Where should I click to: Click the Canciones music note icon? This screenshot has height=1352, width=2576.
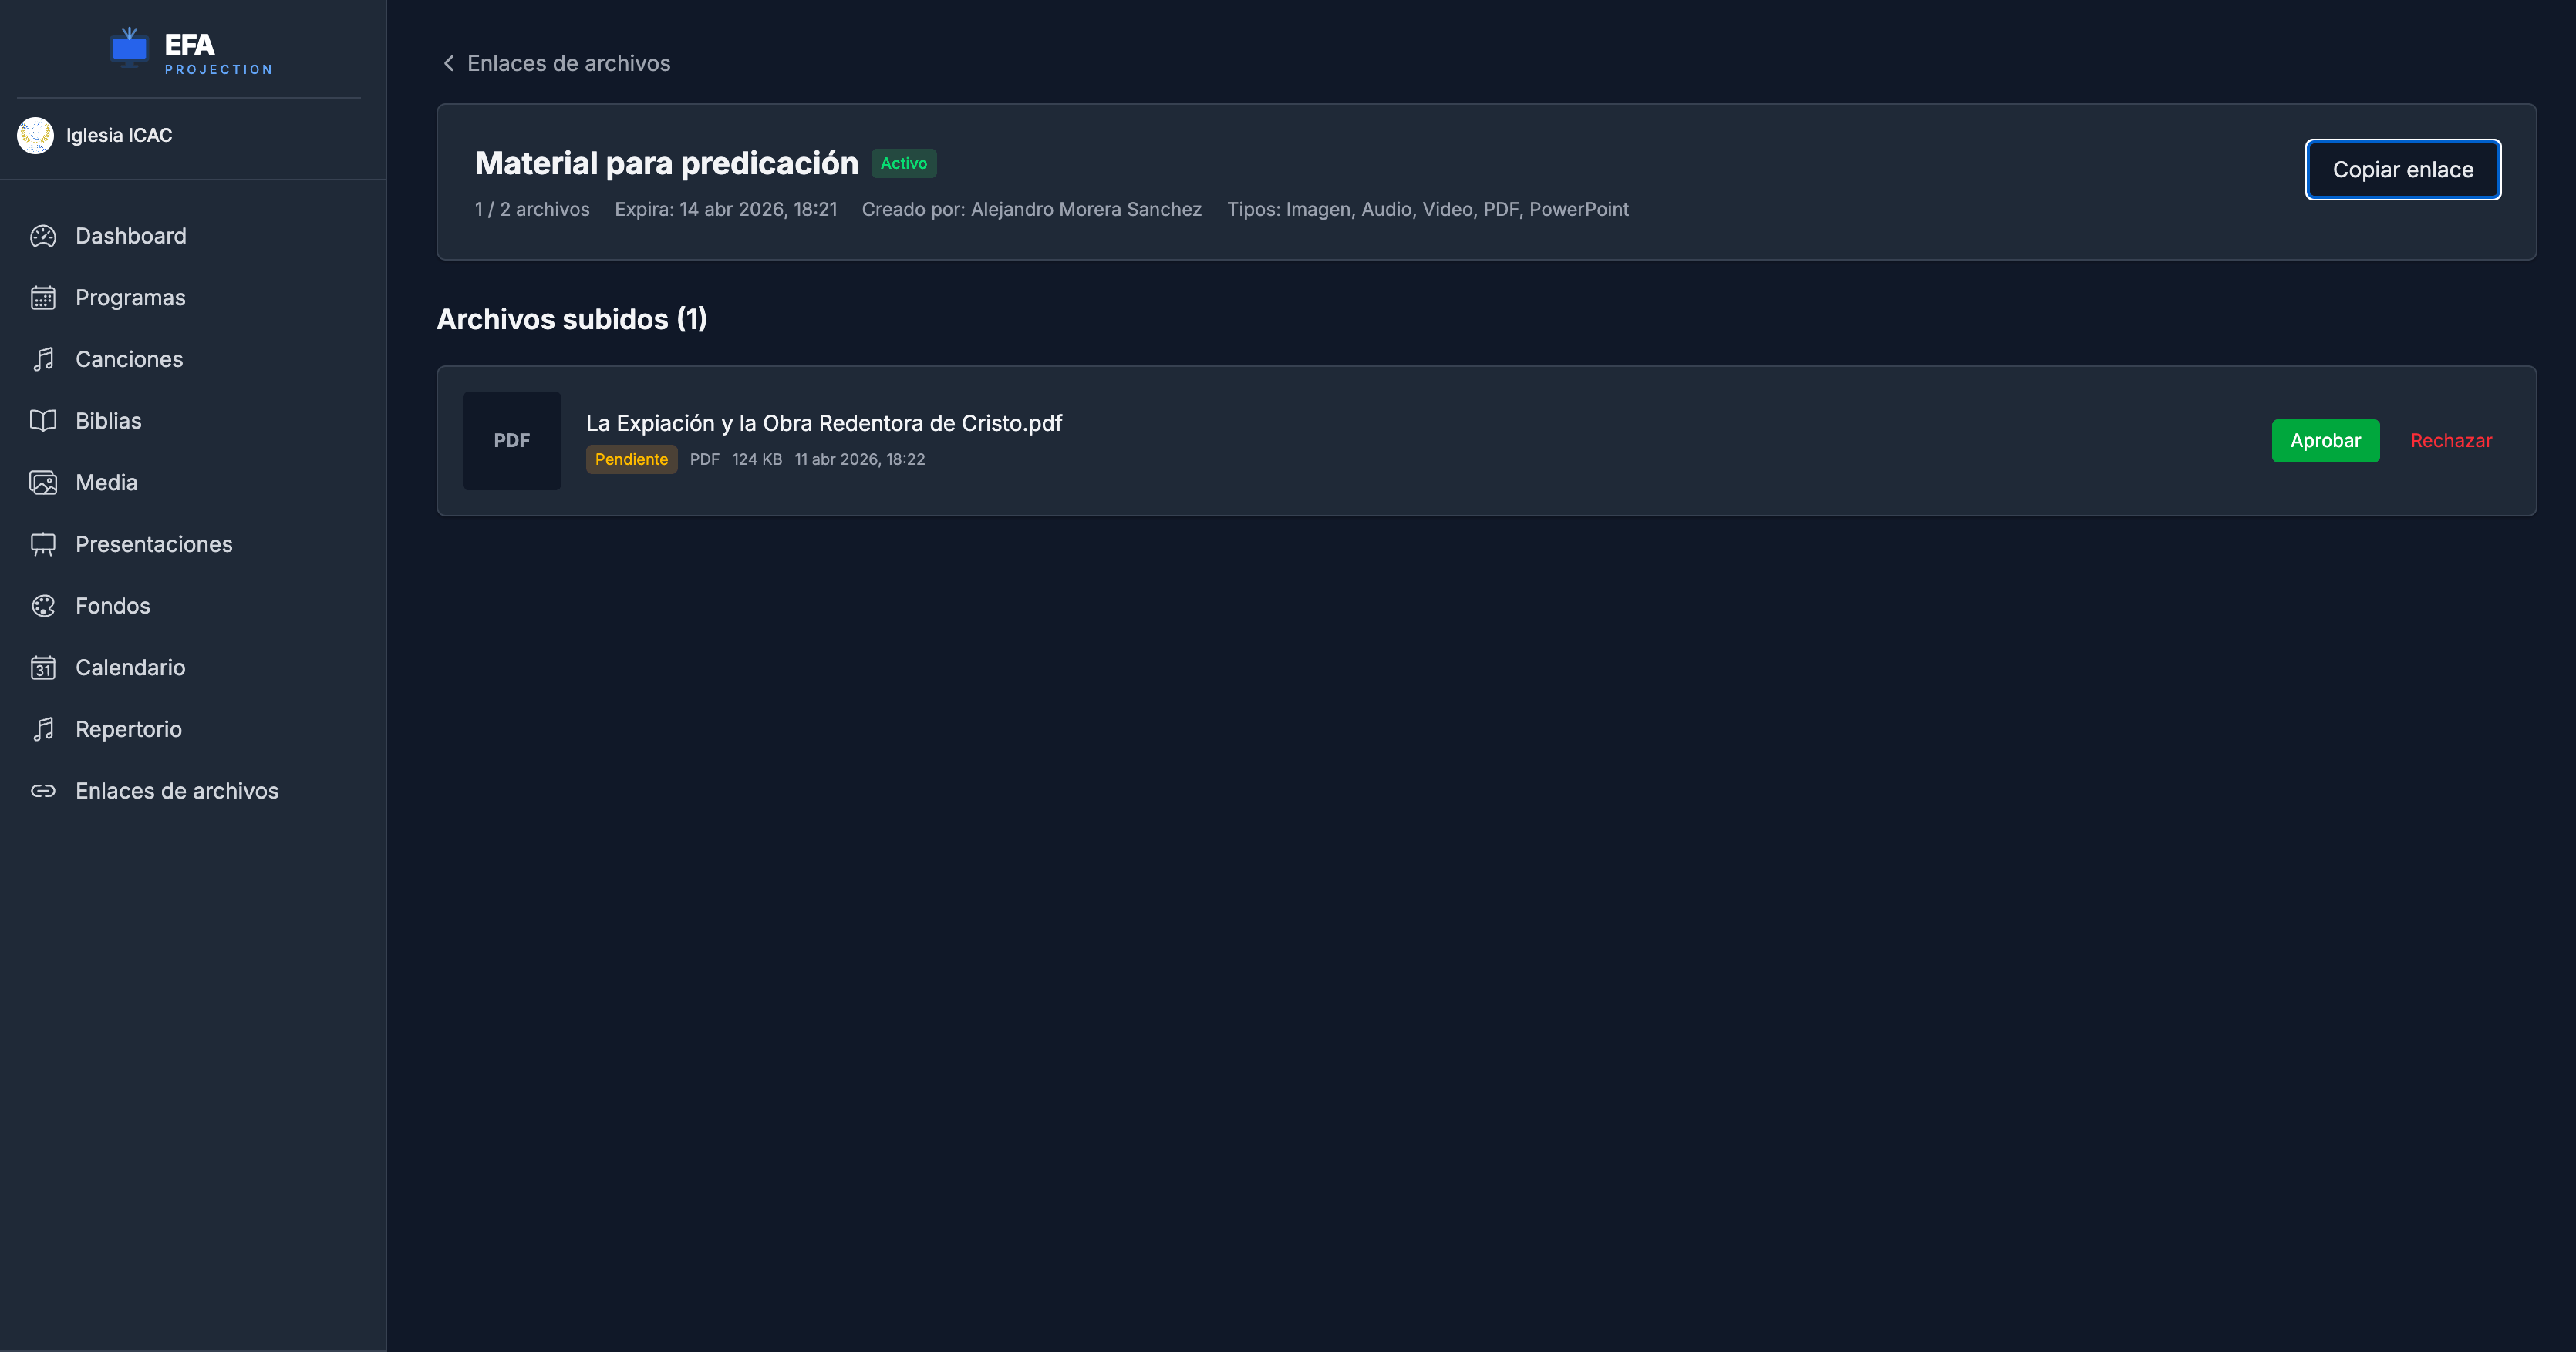click(43, 360)
